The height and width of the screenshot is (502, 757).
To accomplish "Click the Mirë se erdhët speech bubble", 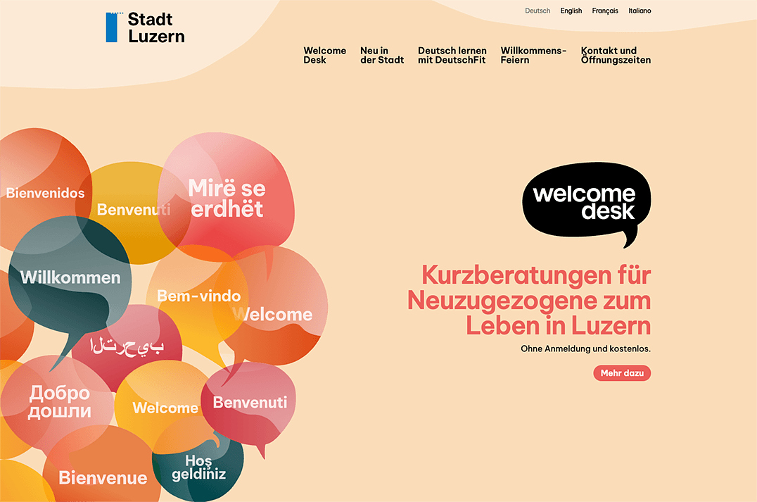I will 227,199.
